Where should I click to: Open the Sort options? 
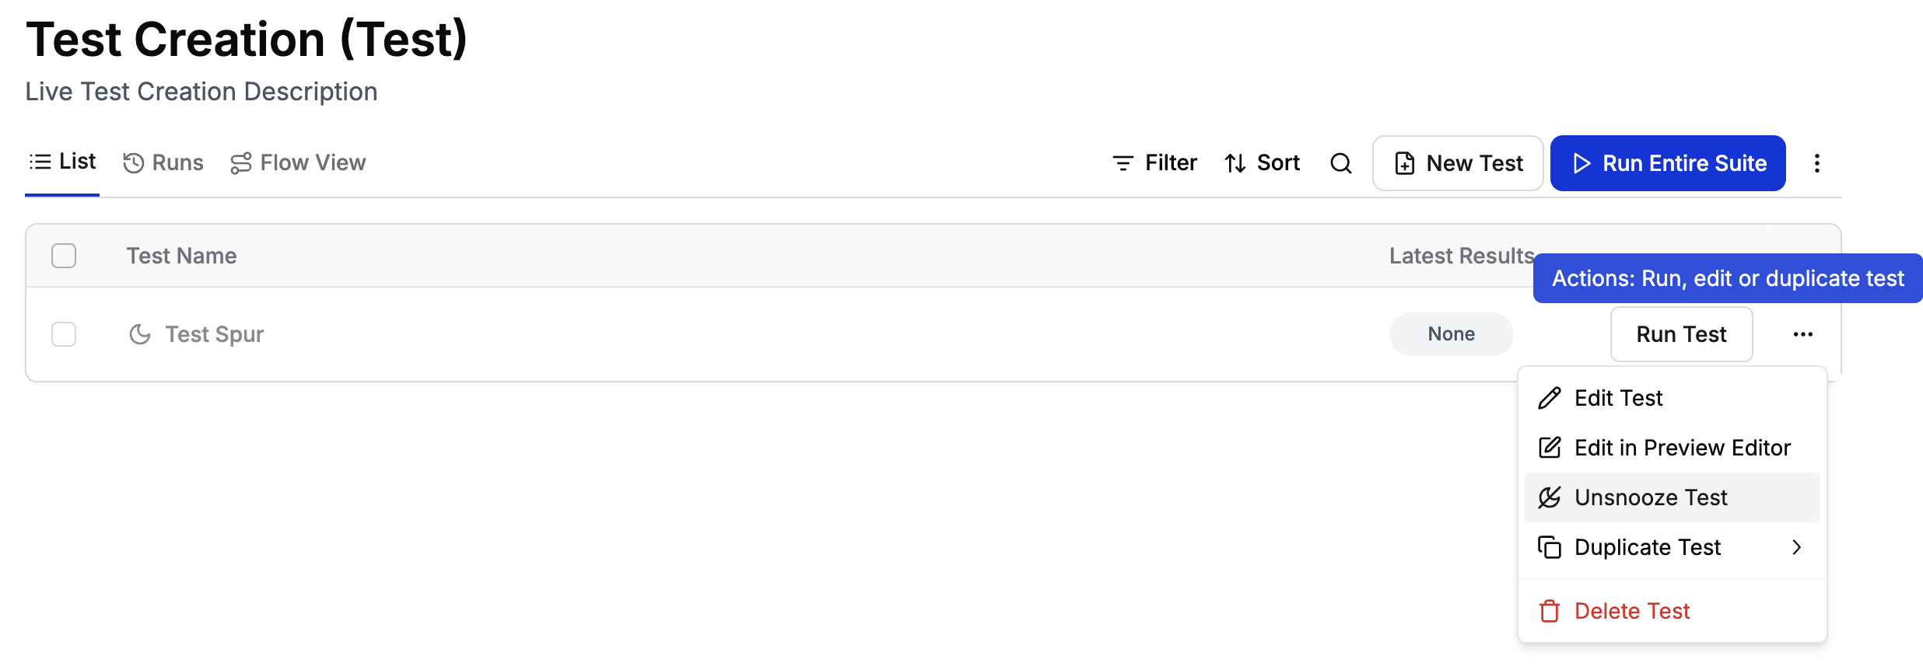click(1262, 163)
